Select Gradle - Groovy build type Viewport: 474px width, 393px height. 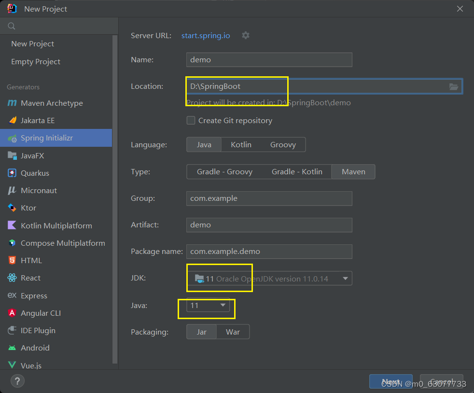point(224,172)
